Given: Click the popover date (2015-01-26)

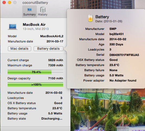Looking at the screenshot, I should pyautogui.click(x=113, y=21).
